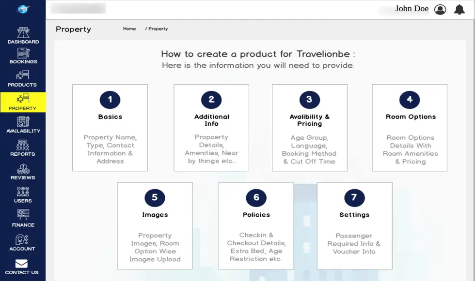Open the user profile avatar icon

[x=440, y=9]
